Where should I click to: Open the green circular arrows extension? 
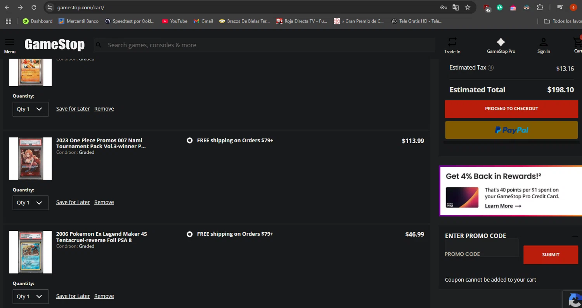tap(500, 7)
